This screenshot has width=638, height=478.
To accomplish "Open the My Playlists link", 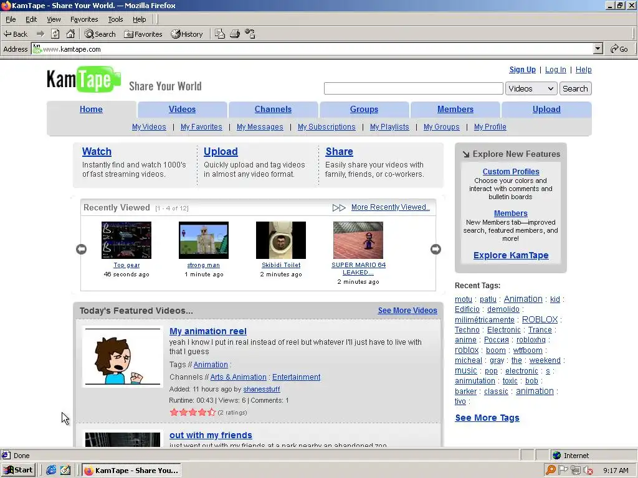I will (x=389, y=127).
